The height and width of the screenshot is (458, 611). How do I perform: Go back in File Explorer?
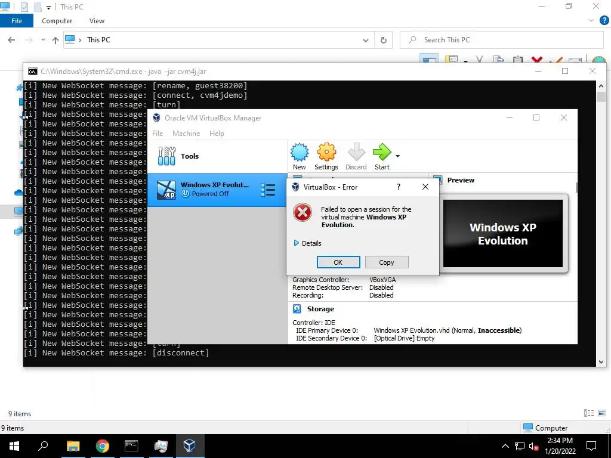point(11,40)
